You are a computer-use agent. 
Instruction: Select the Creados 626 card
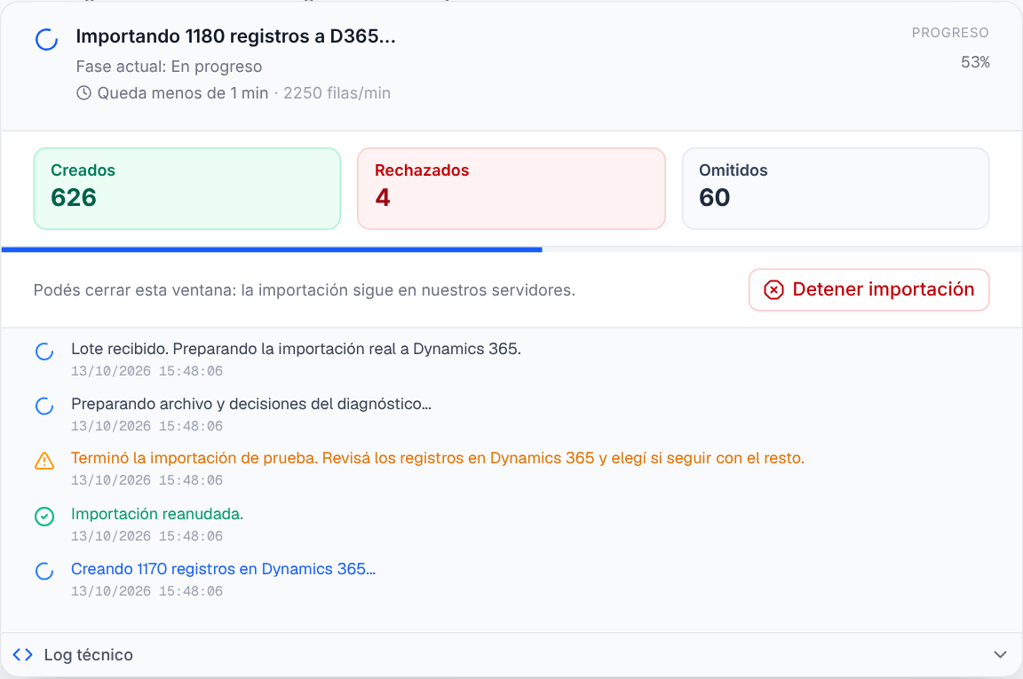tap(187, 188)
